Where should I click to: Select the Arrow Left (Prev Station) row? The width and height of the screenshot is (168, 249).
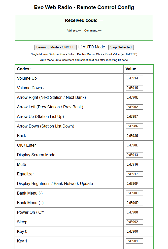click(84, 107)
